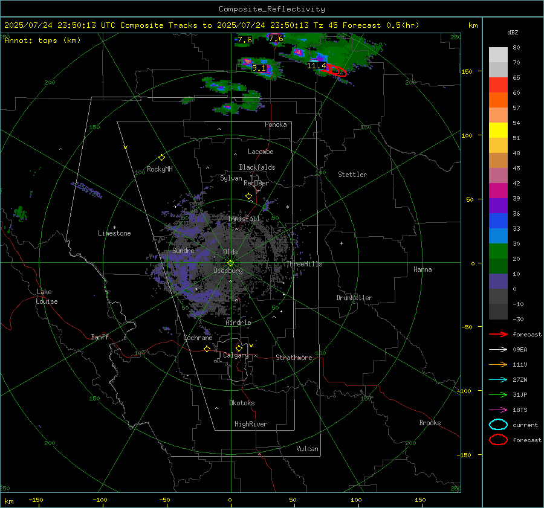Click the Airdrie city label
The height and width of the screenshot is (508, 544).
[238, 323]
